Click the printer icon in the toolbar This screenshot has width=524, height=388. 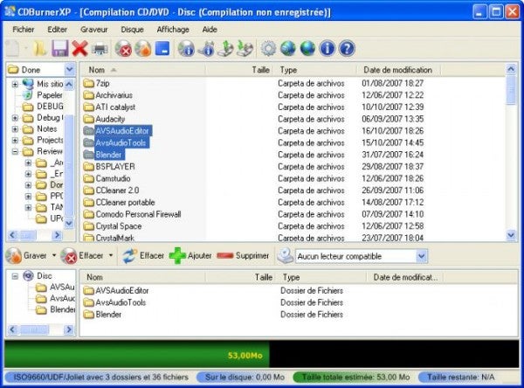(100, 49)
